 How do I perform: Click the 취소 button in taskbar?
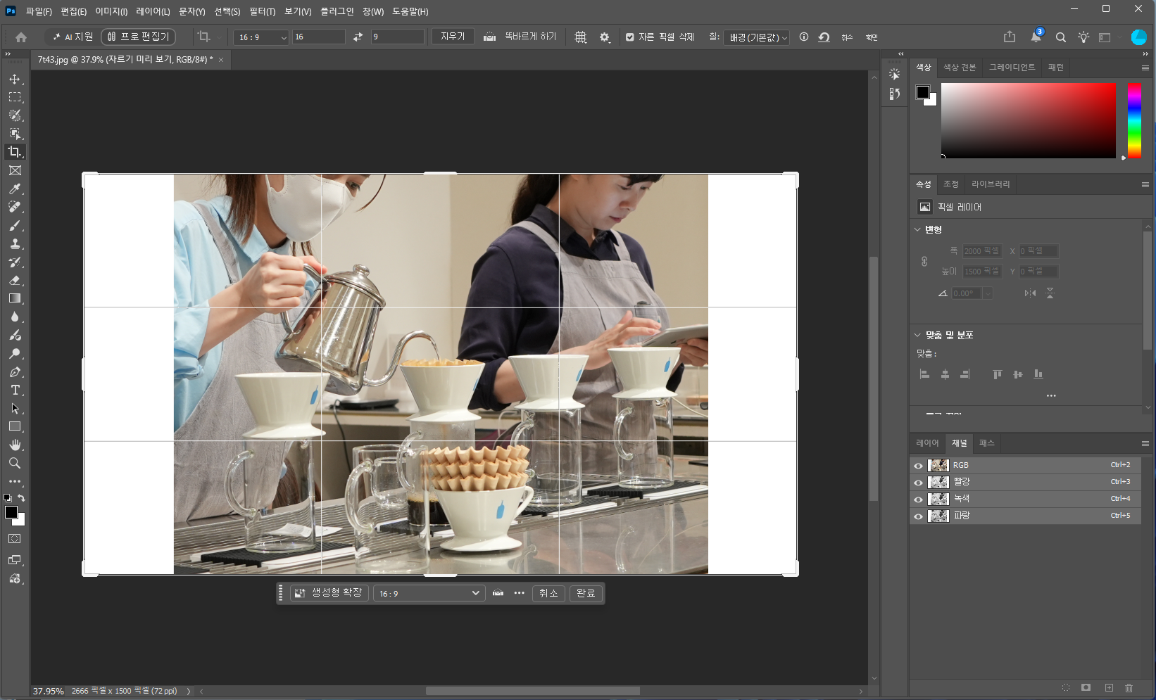(548, 593)
